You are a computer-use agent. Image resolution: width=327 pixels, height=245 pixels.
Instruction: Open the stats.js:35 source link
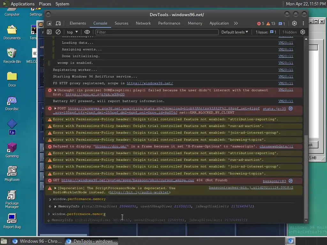point(274,108)
